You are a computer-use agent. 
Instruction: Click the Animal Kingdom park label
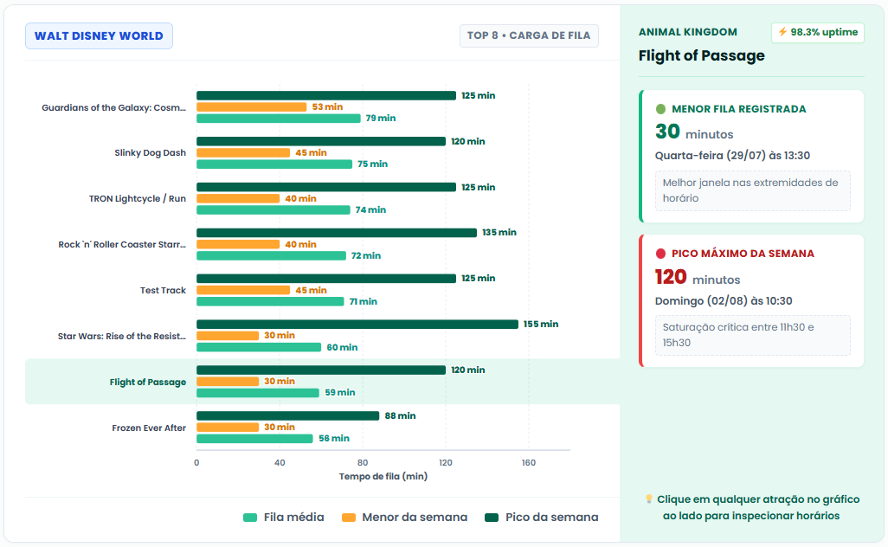tap(687, 32)
